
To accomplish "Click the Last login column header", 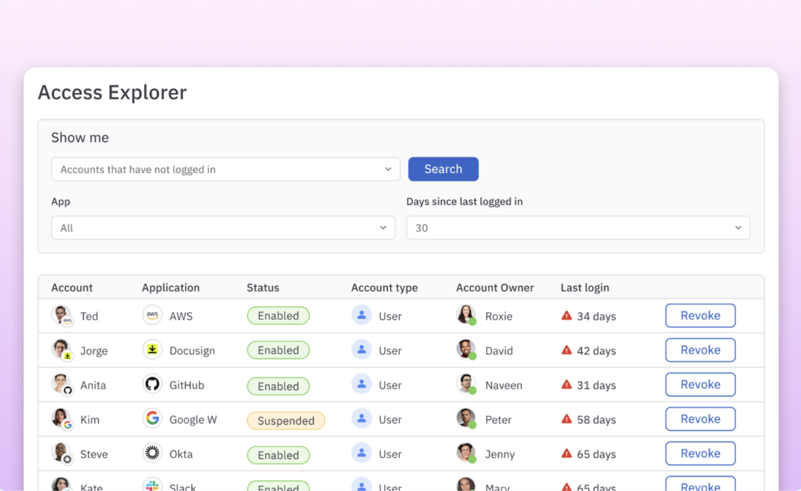I will pos(584,287).
